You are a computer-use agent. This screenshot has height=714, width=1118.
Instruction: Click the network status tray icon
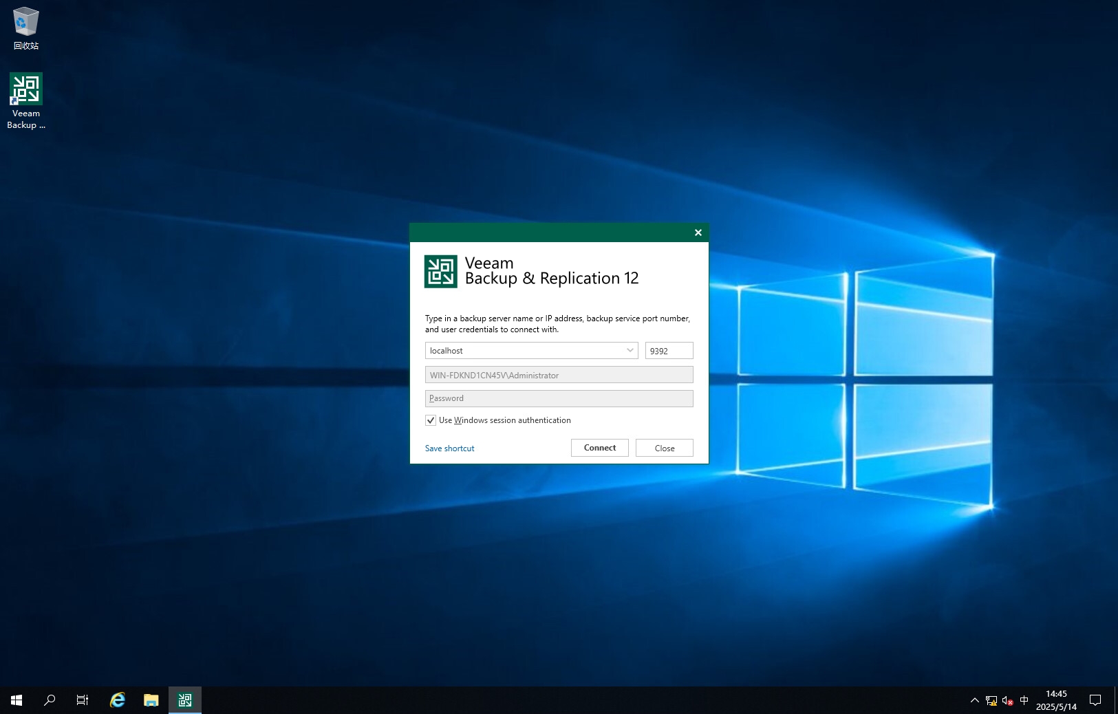(x=991, y=700)
